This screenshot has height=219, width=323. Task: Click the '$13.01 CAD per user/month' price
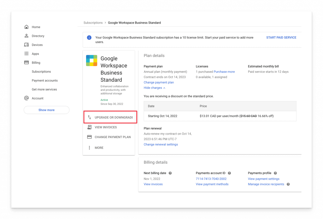coord(219,116)
